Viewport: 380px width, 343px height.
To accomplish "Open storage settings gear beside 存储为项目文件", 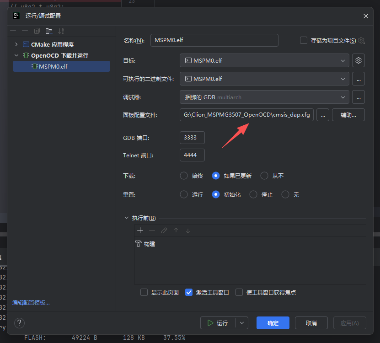I will click(361, 40).
